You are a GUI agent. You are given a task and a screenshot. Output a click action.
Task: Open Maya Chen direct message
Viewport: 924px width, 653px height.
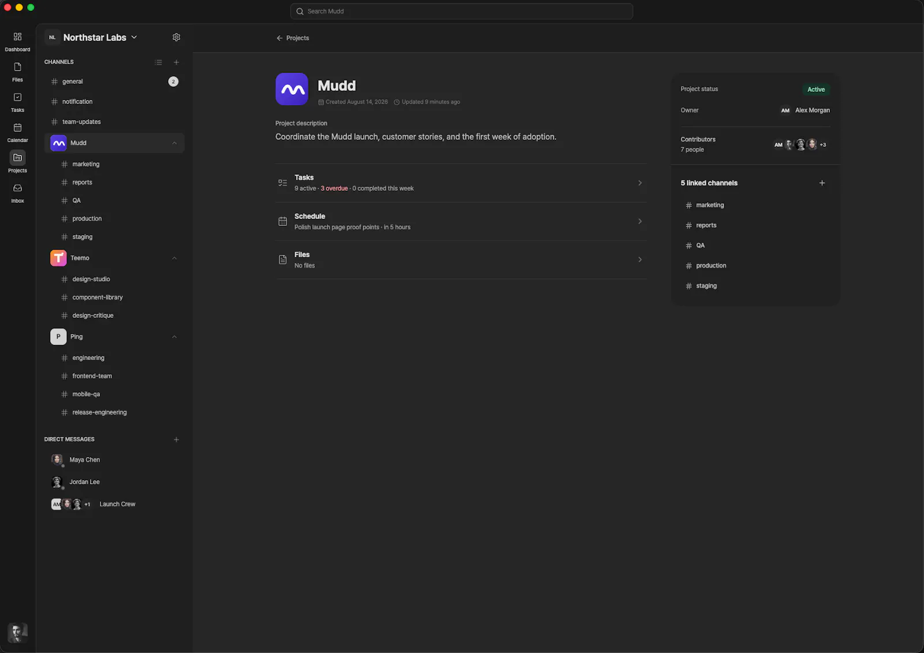pyautogui.click(x=114, y=460)
